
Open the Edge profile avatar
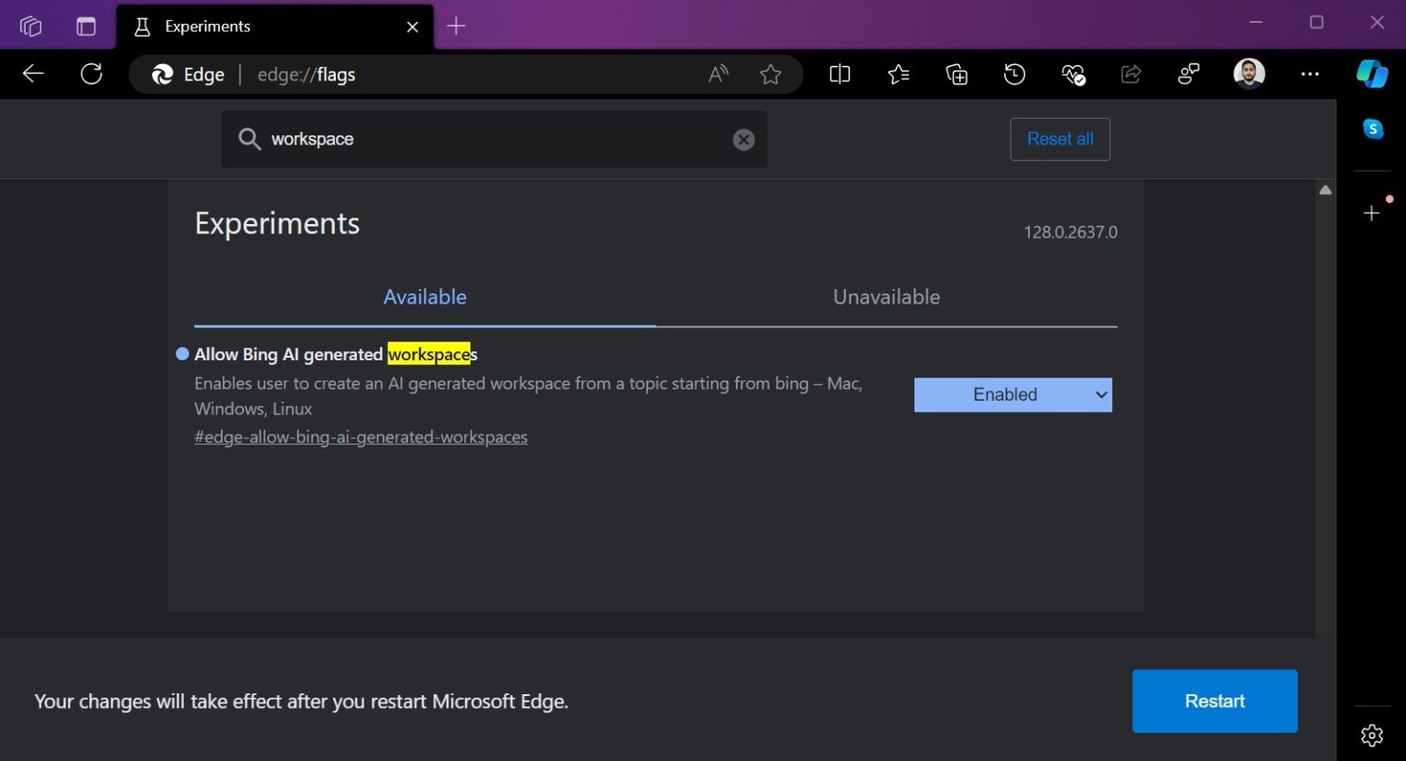click(1249, 74)
